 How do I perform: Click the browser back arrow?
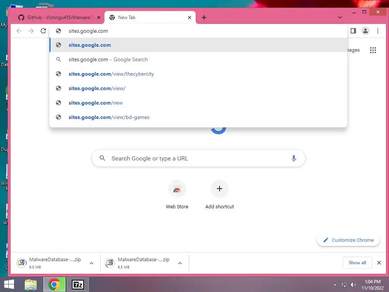click(x=19, y=31)
